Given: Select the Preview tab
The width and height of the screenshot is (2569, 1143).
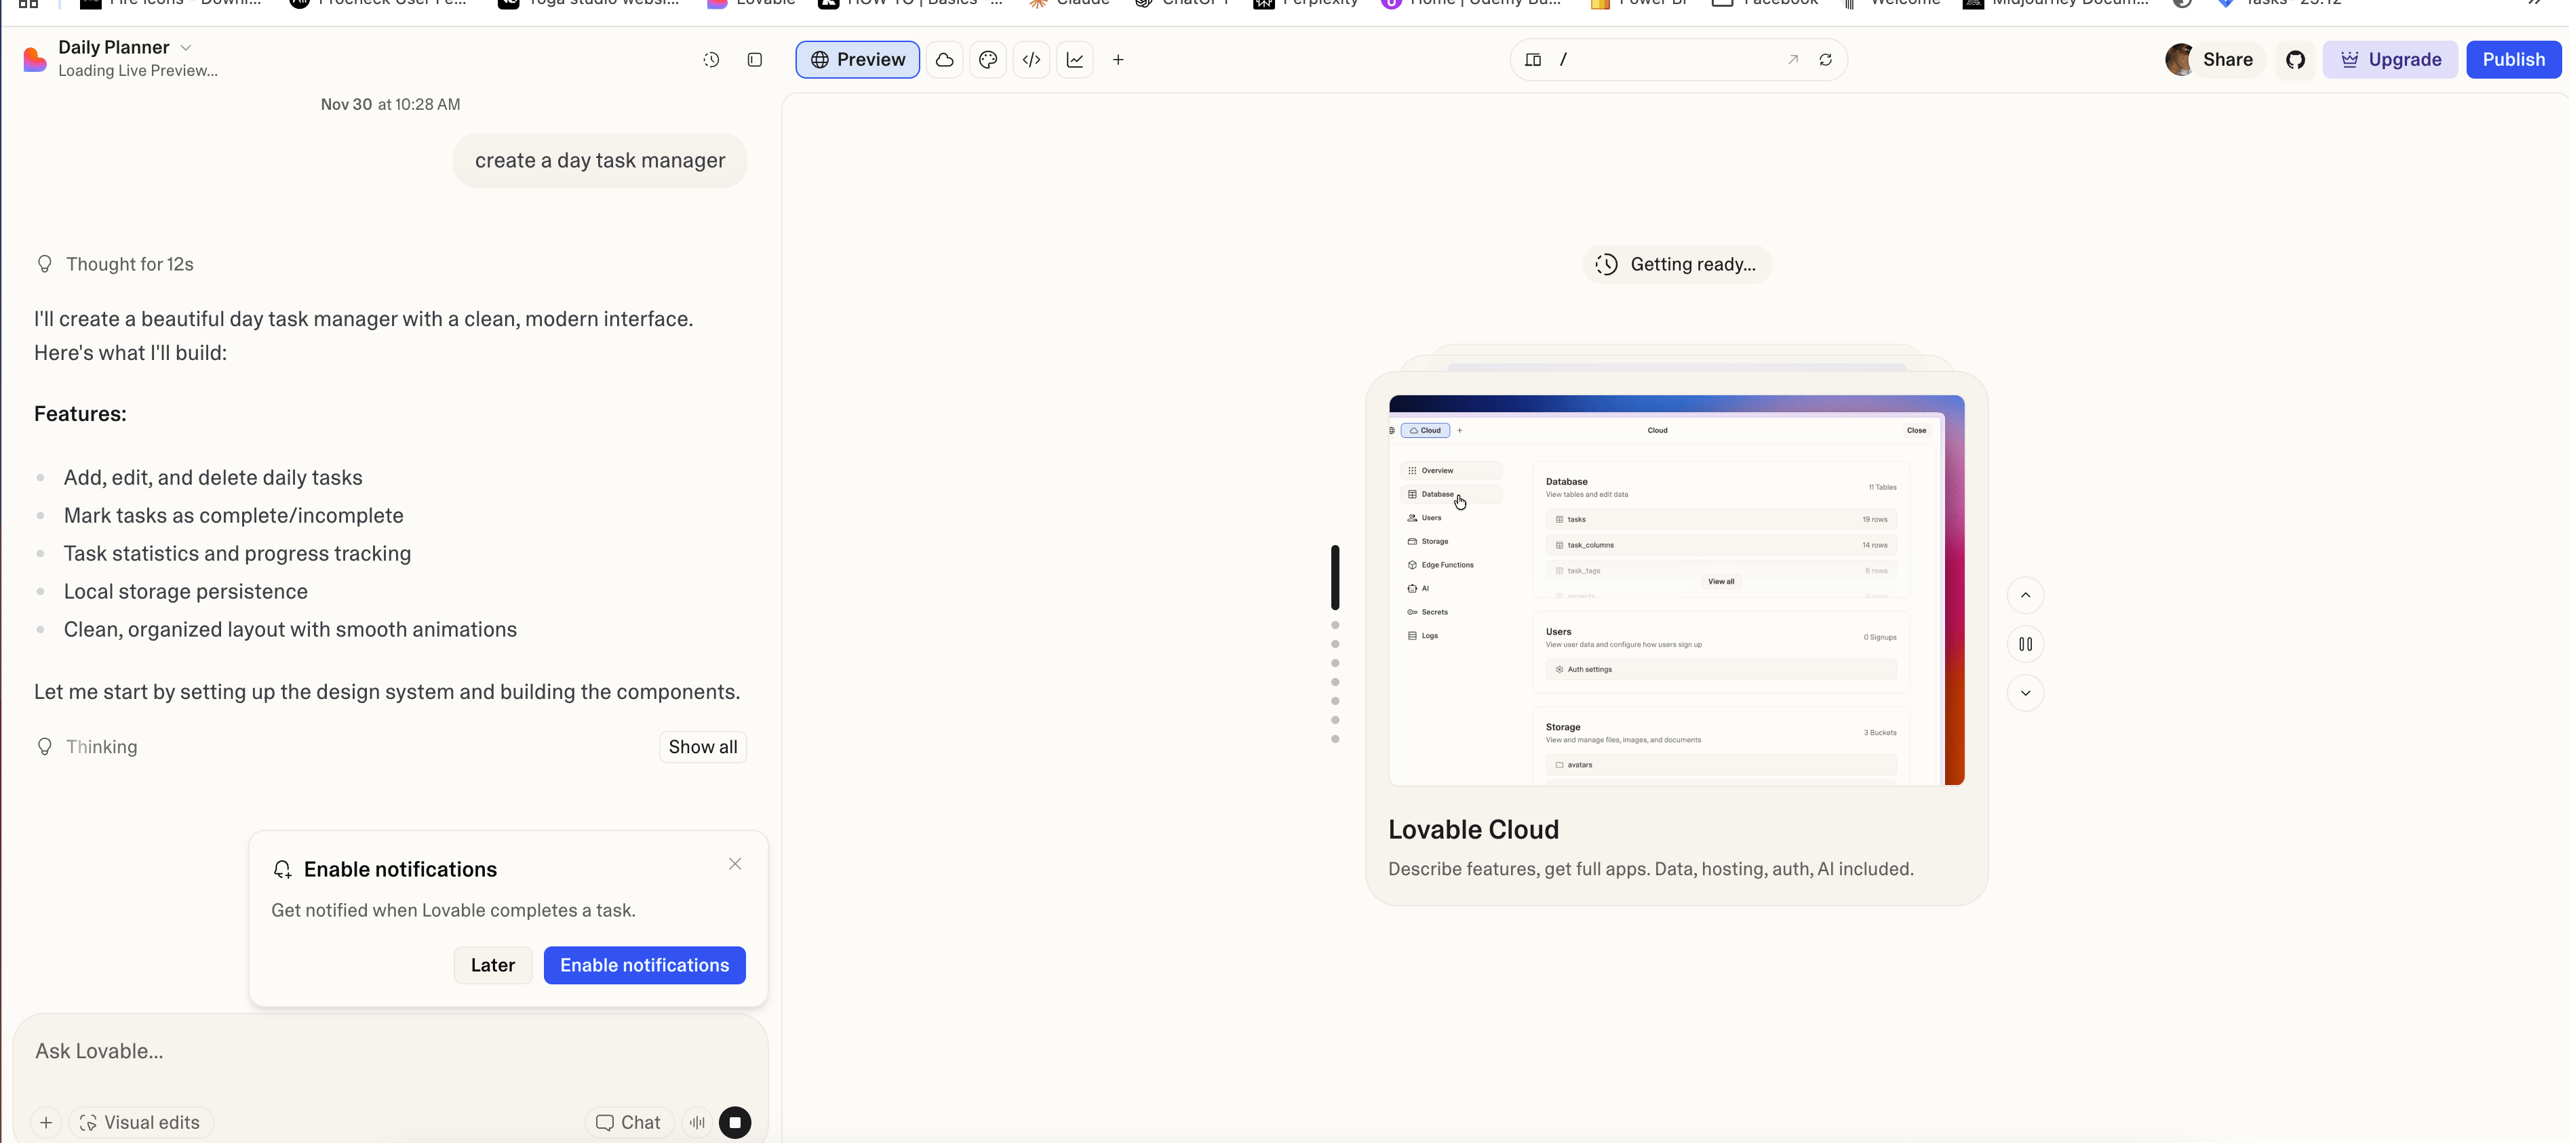Looking at the screenshot, I should point(858,60).
